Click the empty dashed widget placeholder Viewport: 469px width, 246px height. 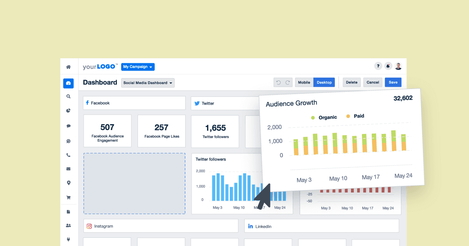(134, 184)
